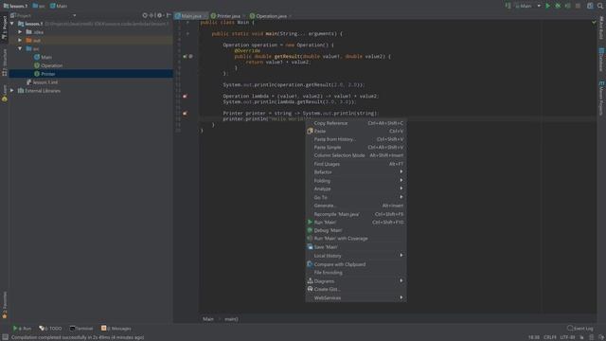Choose Copy Reference from the context menu
The height and width of the screenshot is (341, 606).
(x=356, y=123)
